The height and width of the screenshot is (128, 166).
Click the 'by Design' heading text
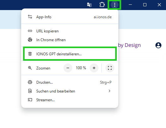coord(129,45)
